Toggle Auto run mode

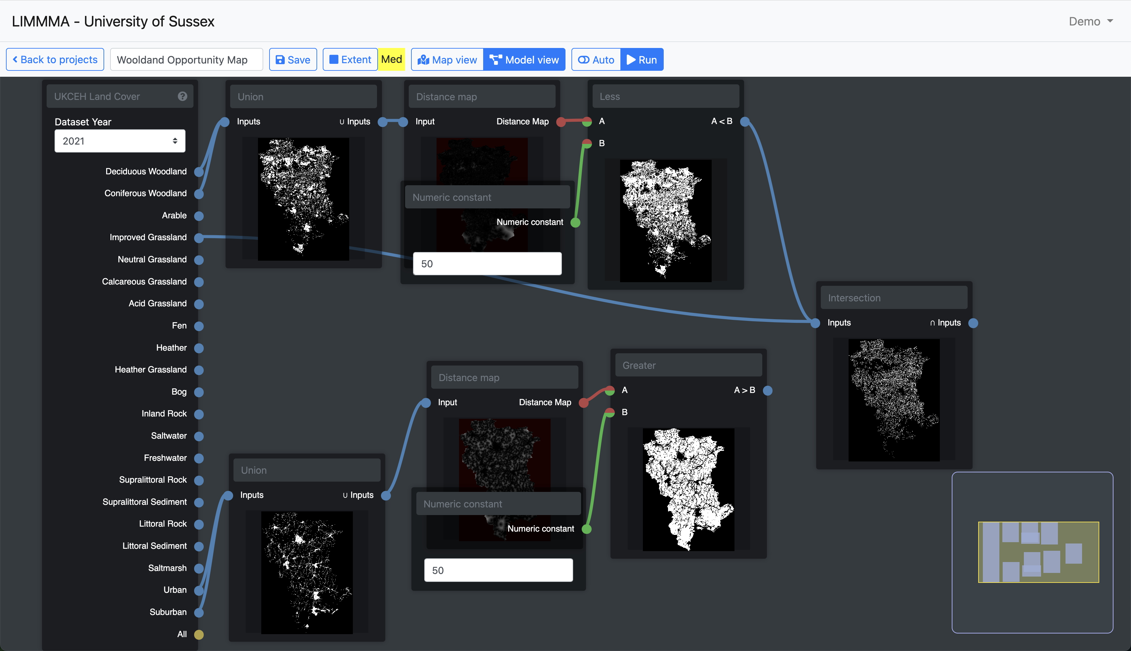coord(596,60)
